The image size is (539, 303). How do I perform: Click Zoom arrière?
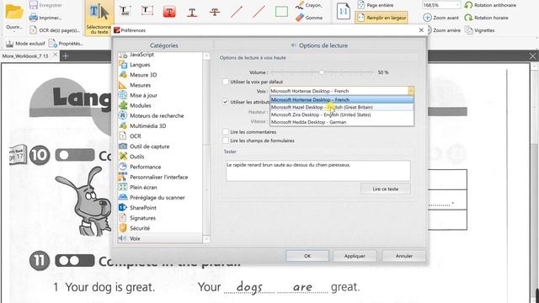(x=444, y=30)
